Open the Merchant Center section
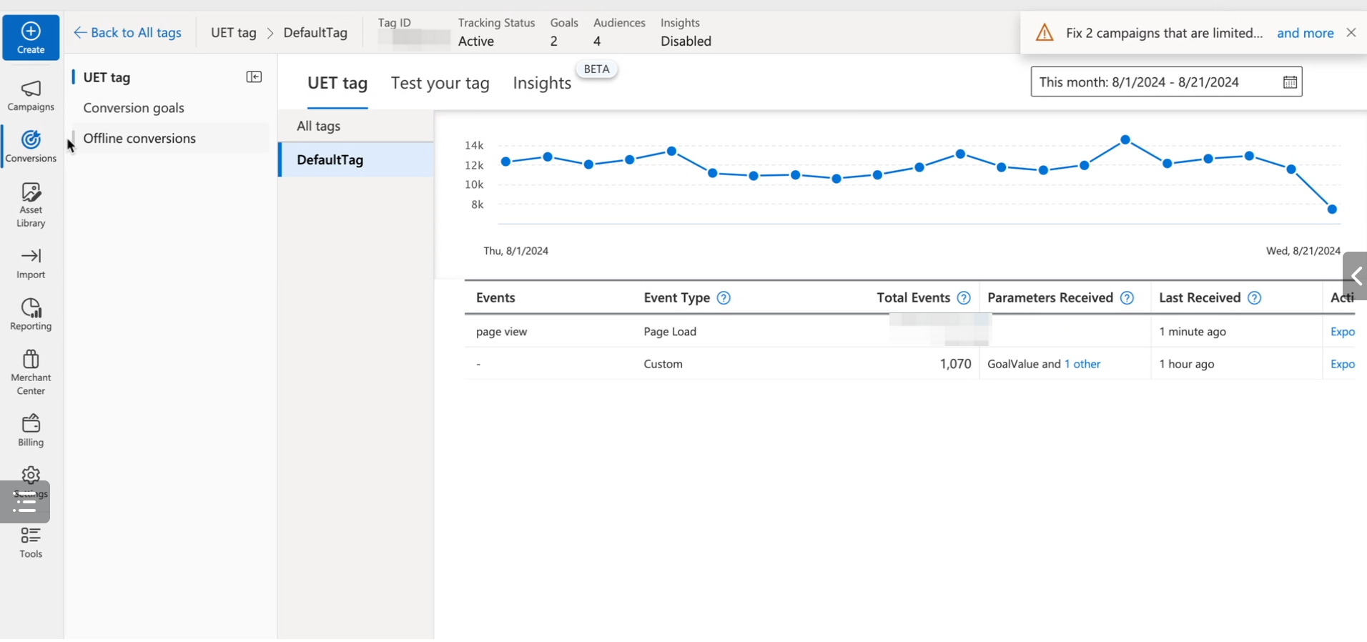Screen dimensions: 1367x642 [31, 372]
